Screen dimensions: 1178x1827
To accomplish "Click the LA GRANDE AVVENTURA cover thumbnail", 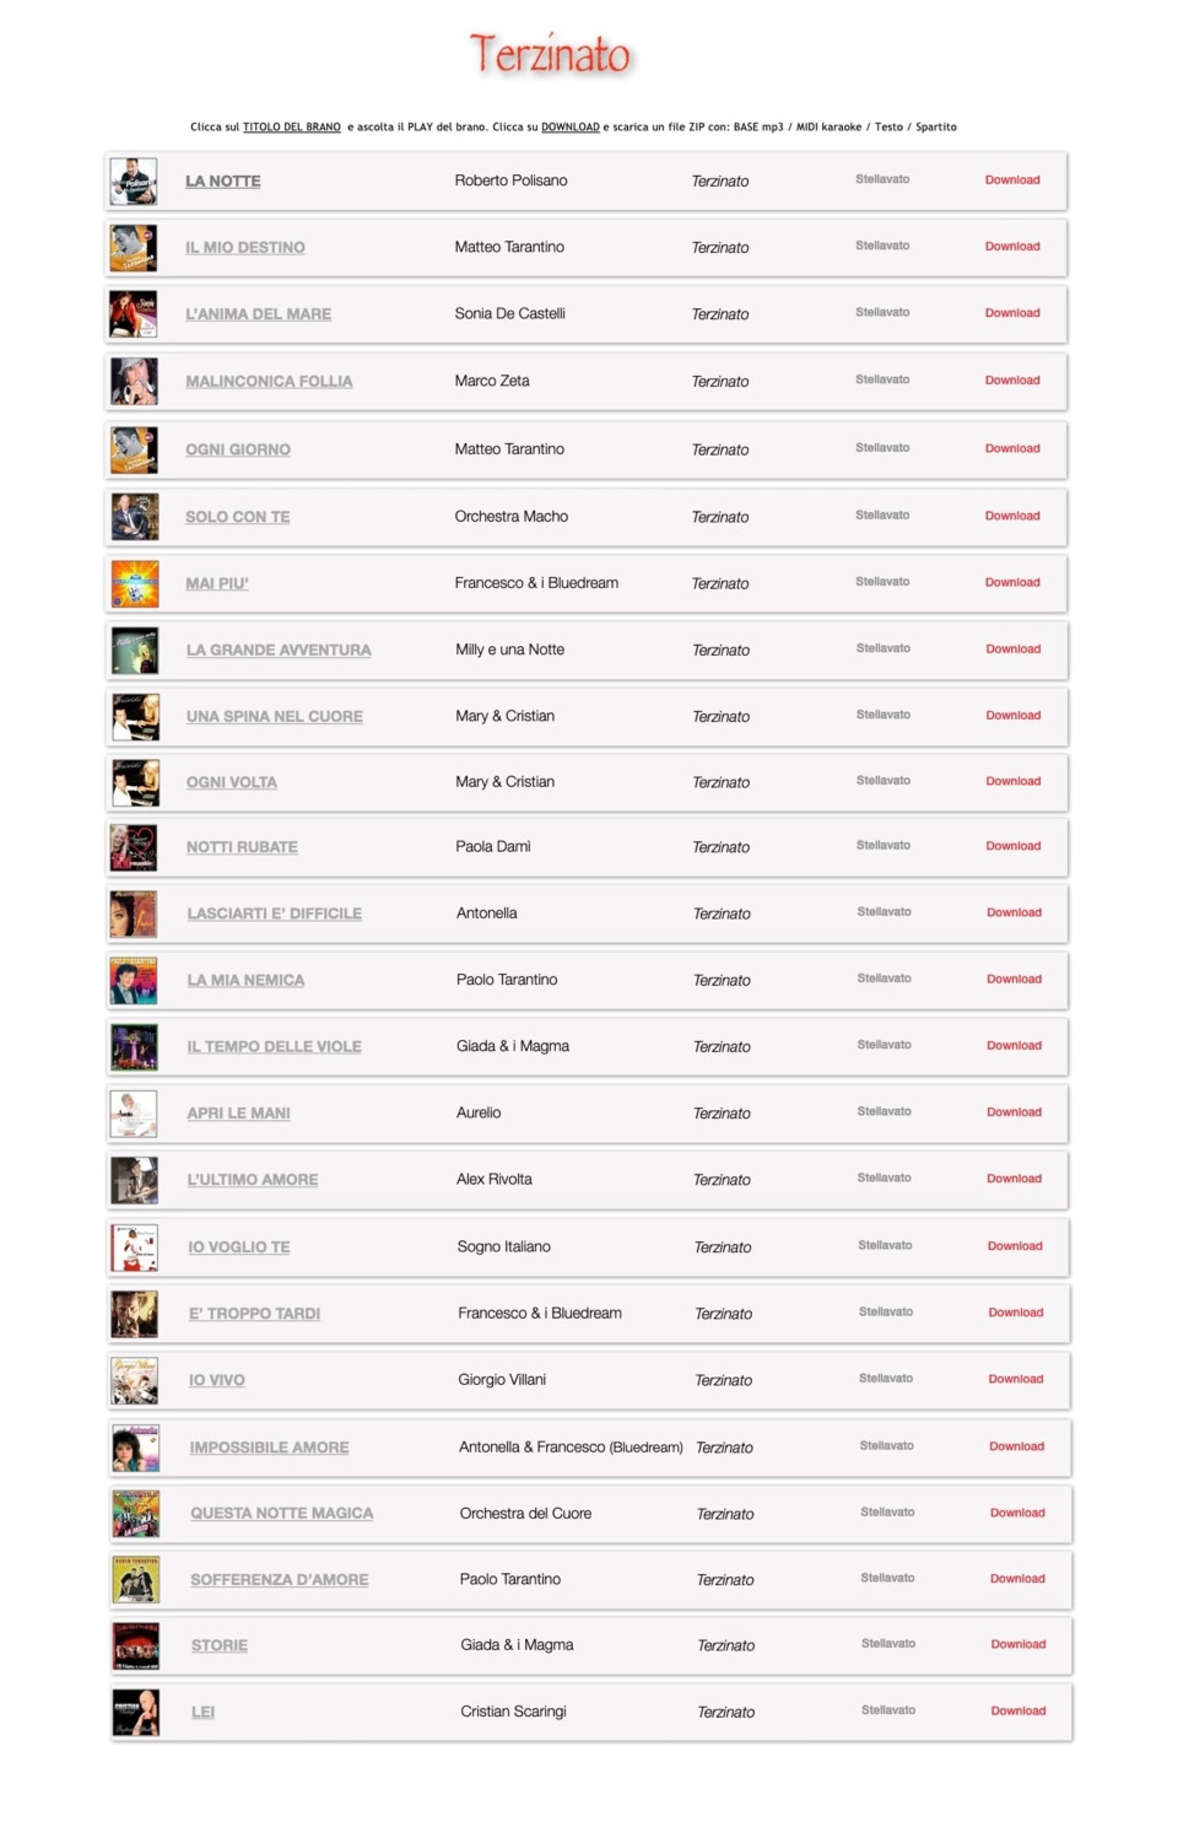I will 135,650.
